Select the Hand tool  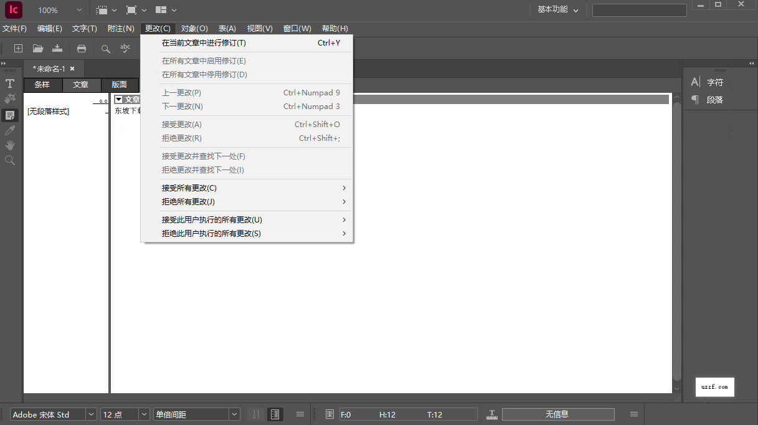coord(9,145)
